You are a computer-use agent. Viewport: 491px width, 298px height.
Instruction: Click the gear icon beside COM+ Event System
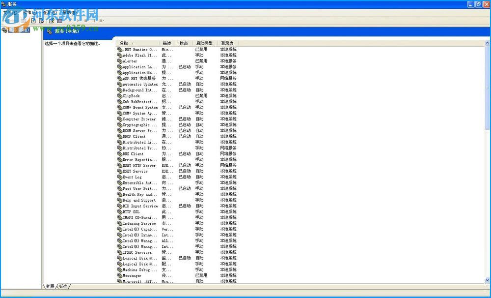(x=120, y=108)
